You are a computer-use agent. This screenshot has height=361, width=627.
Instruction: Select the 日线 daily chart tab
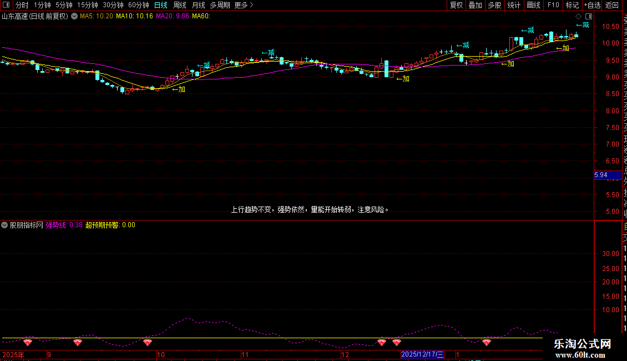coord(161,5)
